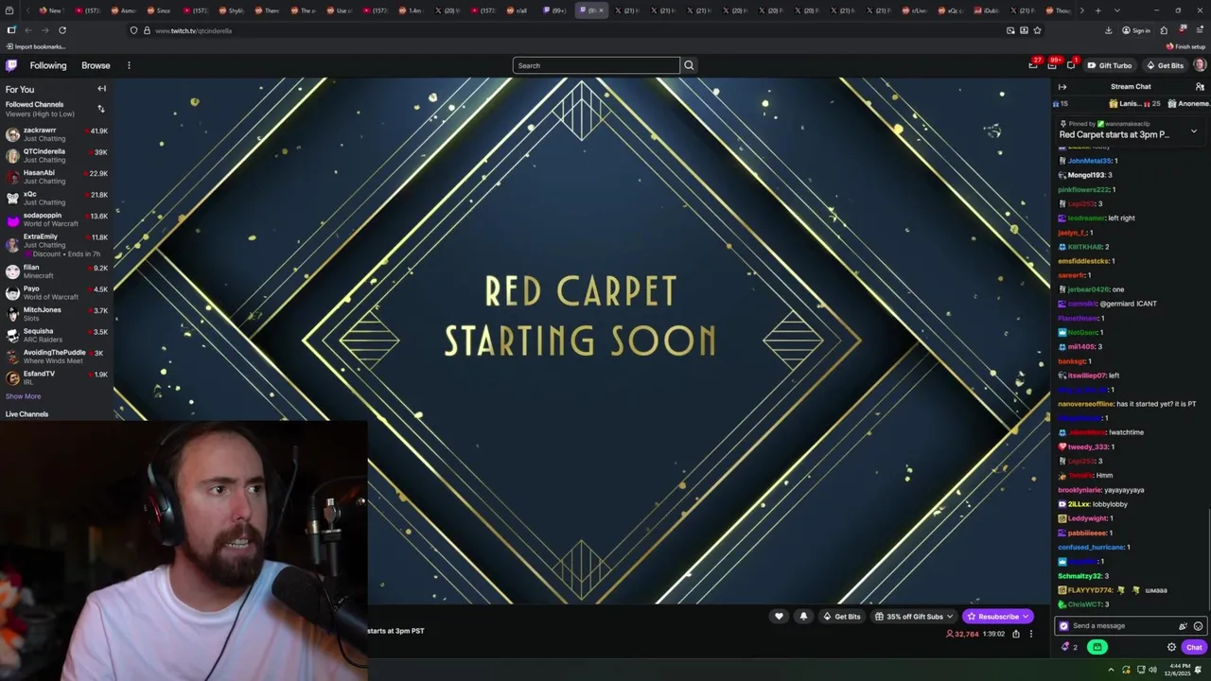This screenshot has width=1211, height=681.
Task: Open Firefox application hamburger menu
Action: click(x=1199, y=30)
